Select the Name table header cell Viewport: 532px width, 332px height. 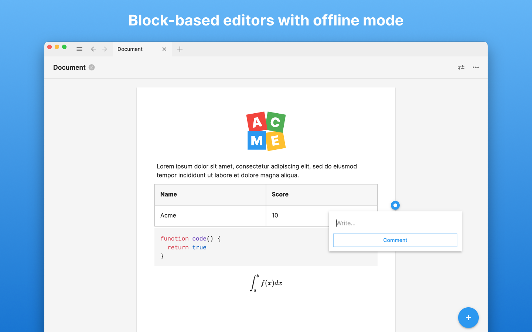[x=210, y=195]
